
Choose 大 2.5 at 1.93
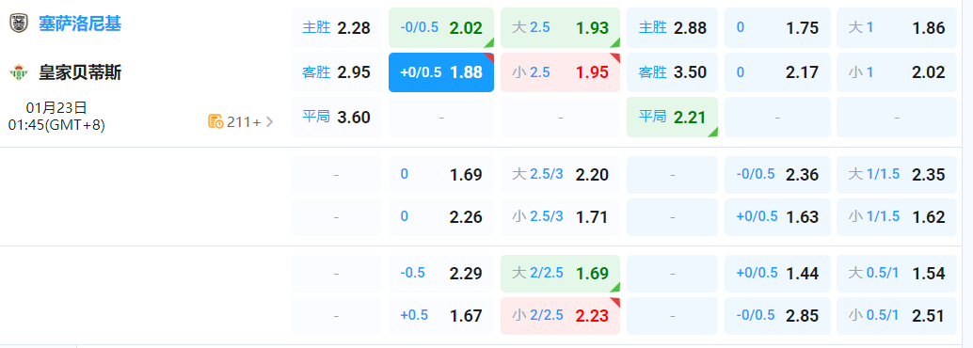pyautogui.click(x=560, y=27)
